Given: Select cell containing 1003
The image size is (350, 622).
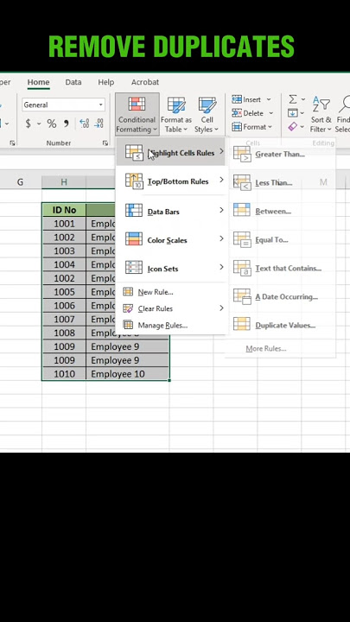Looking at the screenshot, I should point(64,251).
